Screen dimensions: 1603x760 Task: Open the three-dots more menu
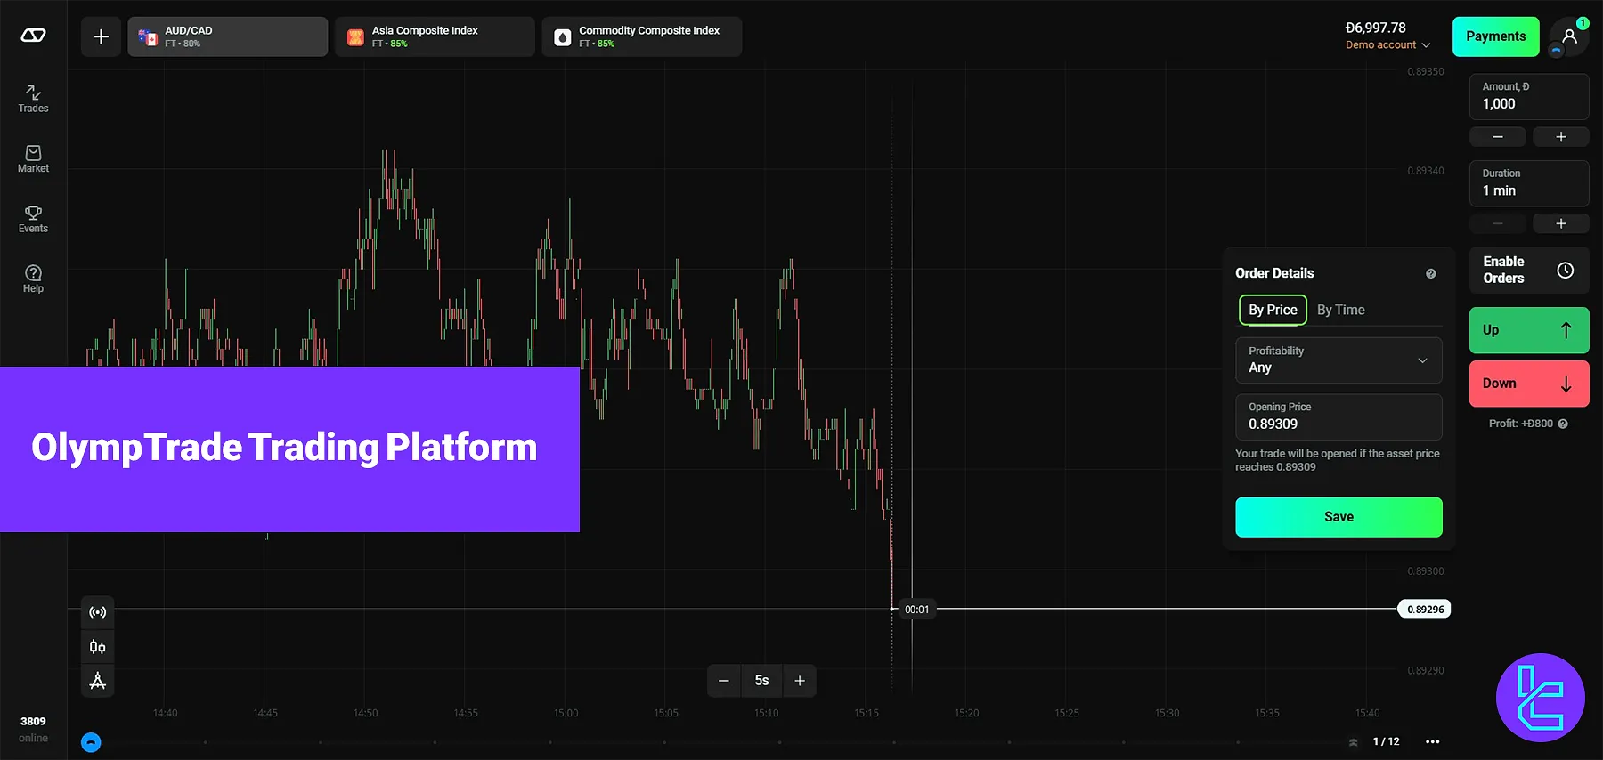pos(1432,741)
